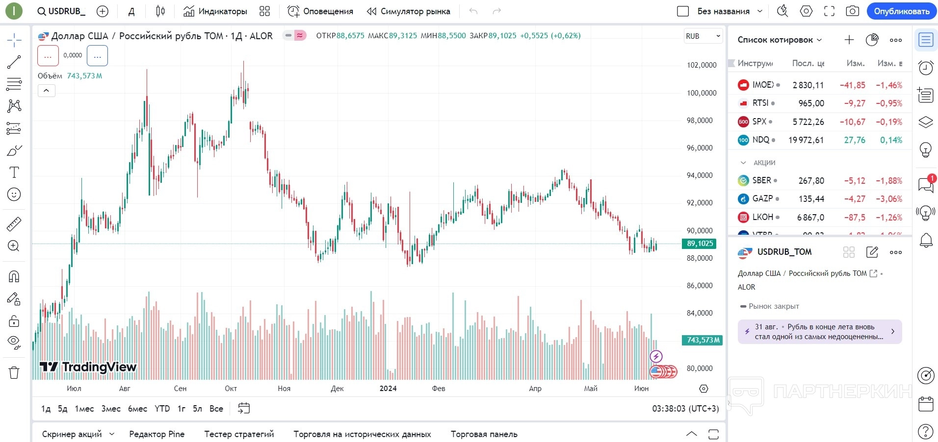Open candlestick chart type selector

(160, 11)
